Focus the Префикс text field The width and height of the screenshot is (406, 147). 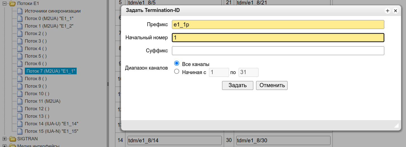278,24
